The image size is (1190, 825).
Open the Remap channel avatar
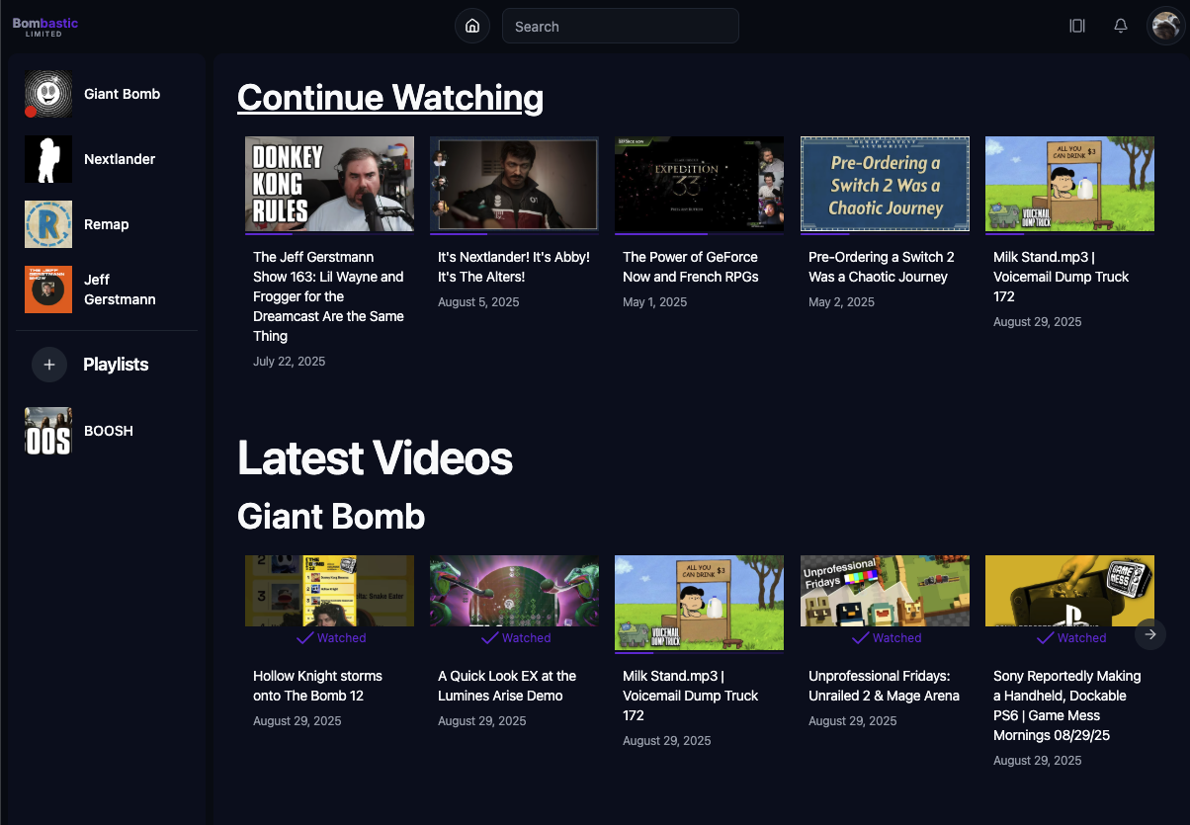click(48, 224)
